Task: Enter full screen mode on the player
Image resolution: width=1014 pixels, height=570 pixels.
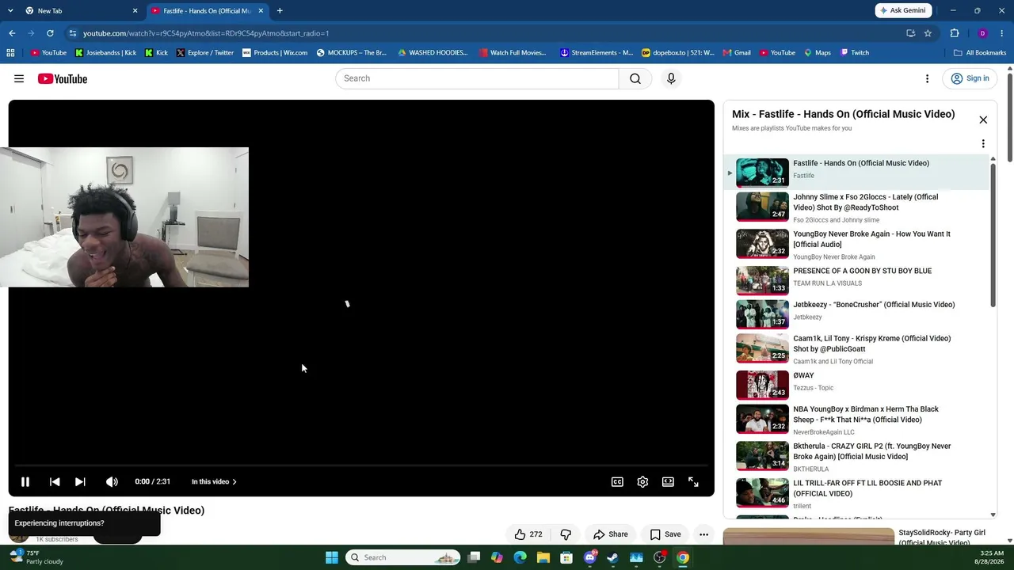Action: [x=693, y=481]
